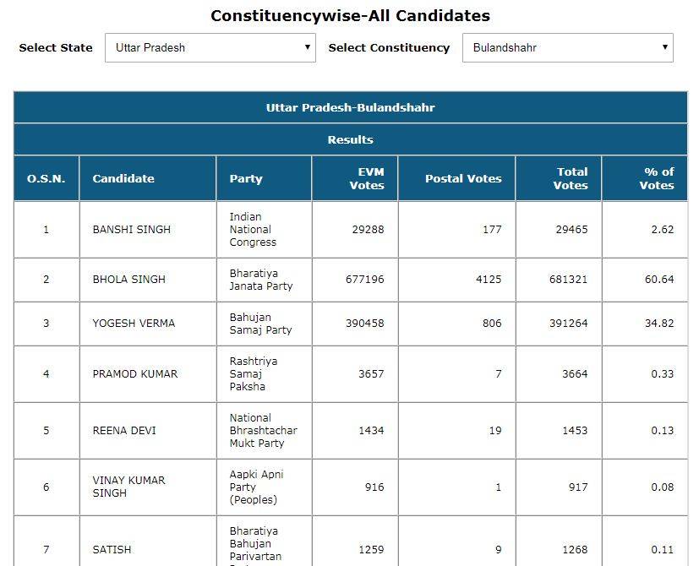
Task: Click the Postal Votes column header
Action: pos(463,178)
